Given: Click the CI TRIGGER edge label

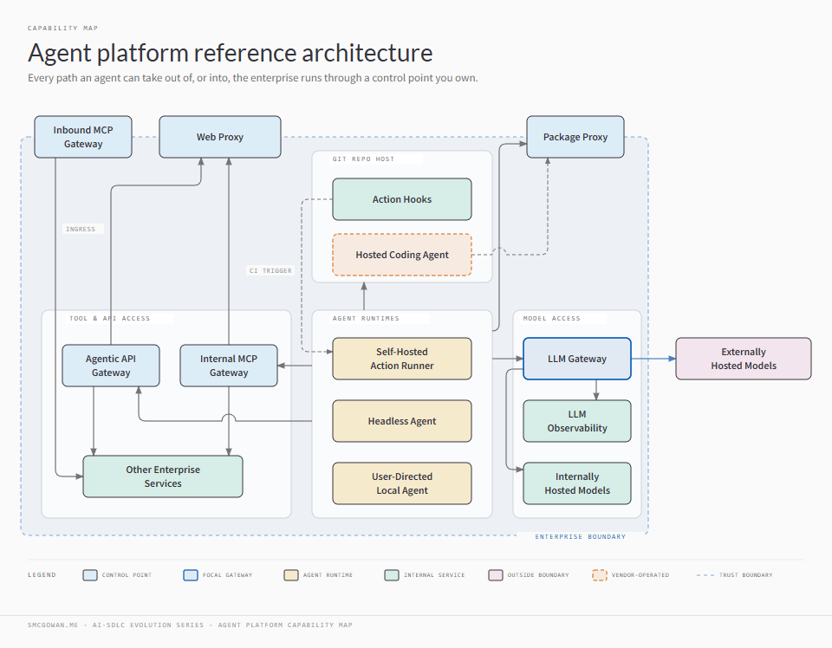Looking at the screenshot, I should (270, 270).
